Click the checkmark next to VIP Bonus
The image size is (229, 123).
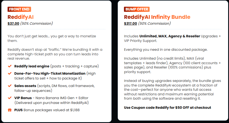point(9,98)
